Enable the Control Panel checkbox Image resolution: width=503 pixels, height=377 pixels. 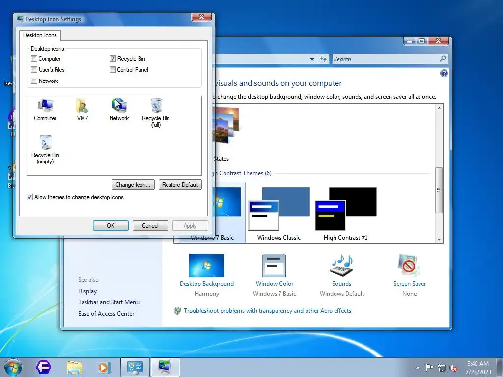point(112,70)
